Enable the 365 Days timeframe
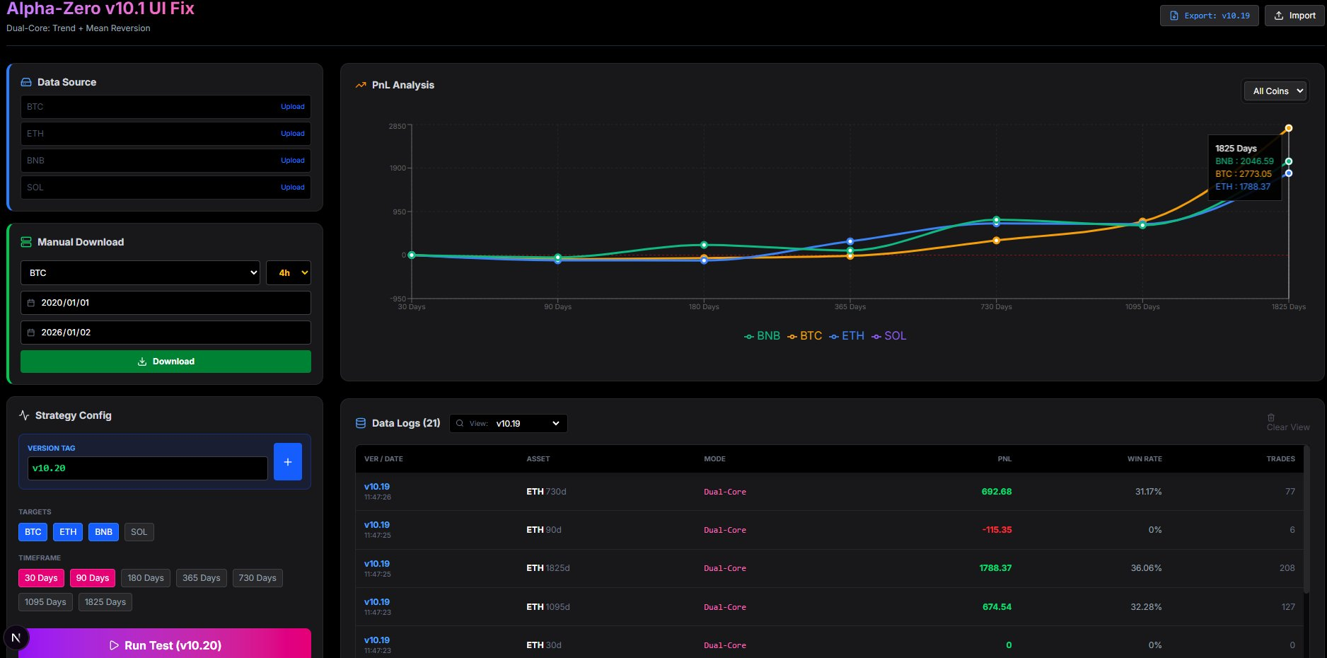 click(201, 578)
